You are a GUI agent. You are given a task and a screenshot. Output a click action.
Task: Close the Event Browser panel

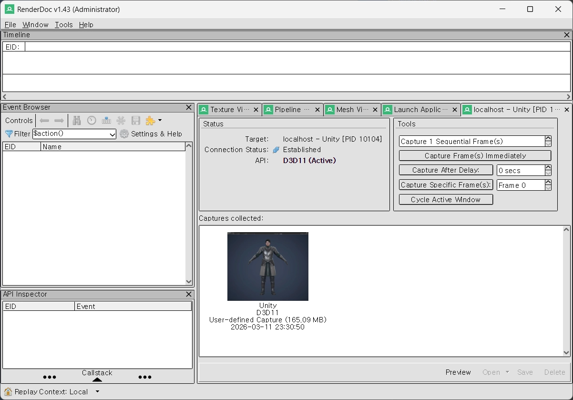189,108
